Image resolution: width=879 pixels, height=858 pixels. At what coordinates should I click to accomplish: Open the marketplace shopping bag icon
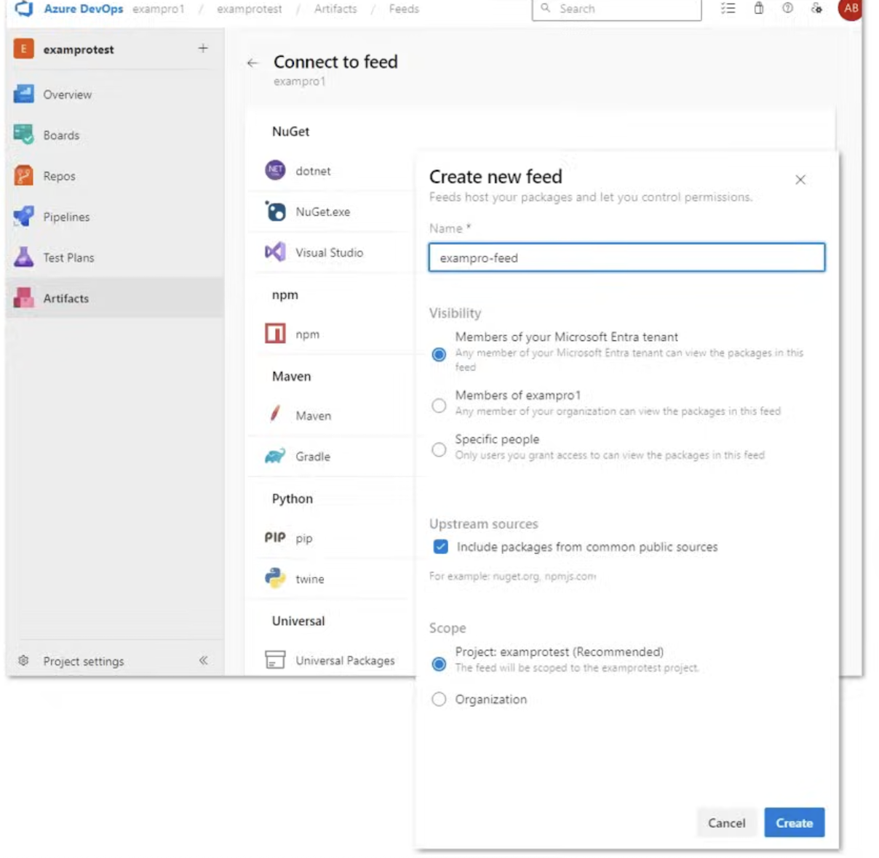[x=758, y=9]
